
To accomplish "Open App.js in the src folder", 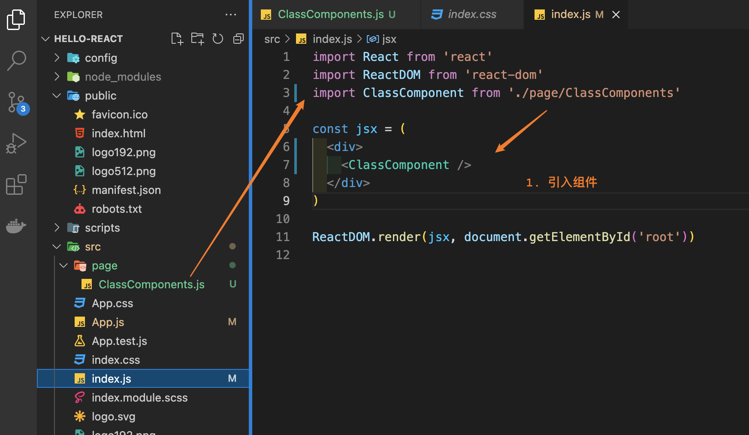I will click(x=108, y=322).
